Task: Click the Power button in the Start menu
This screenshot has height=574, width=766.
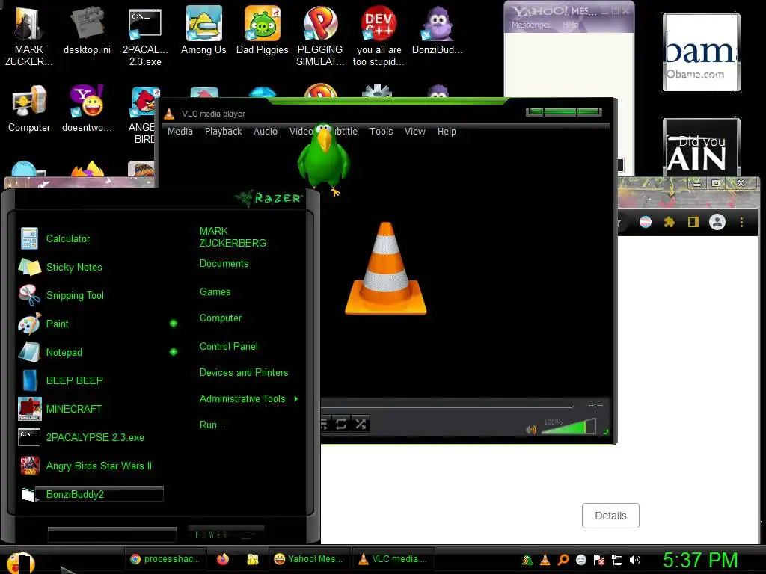Action: pyautogui.click(x=226, y=534)
